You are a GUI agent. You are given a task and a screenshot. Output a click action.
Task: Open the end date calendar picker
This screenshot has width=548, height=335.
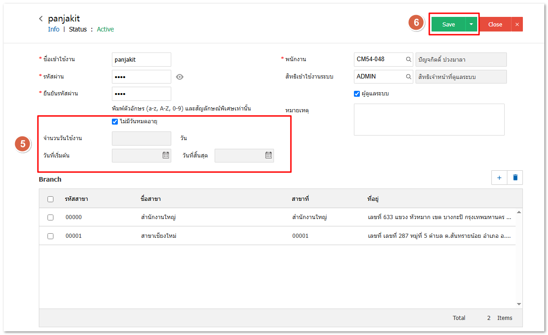(269, 155)
